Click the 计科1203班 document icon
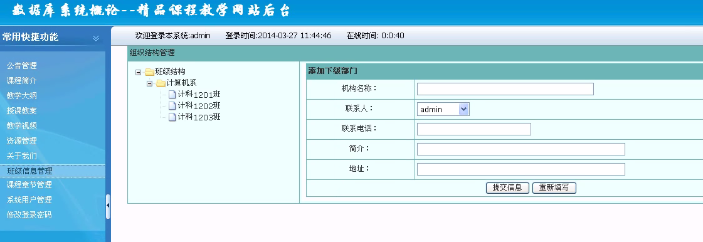The width and height of the screenshot is (703, 242). (172, 117)
